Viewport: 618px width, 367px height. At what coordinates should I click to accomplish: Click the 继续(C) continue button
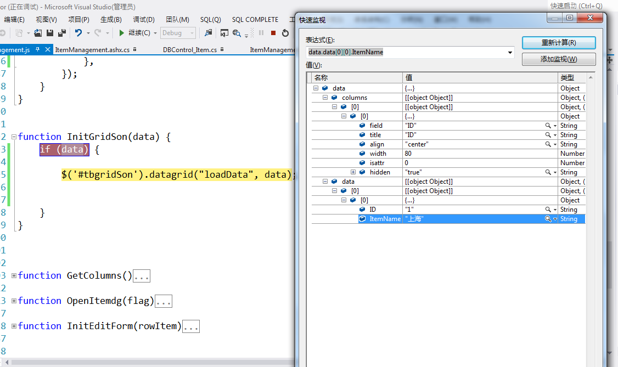click(134, 33)
